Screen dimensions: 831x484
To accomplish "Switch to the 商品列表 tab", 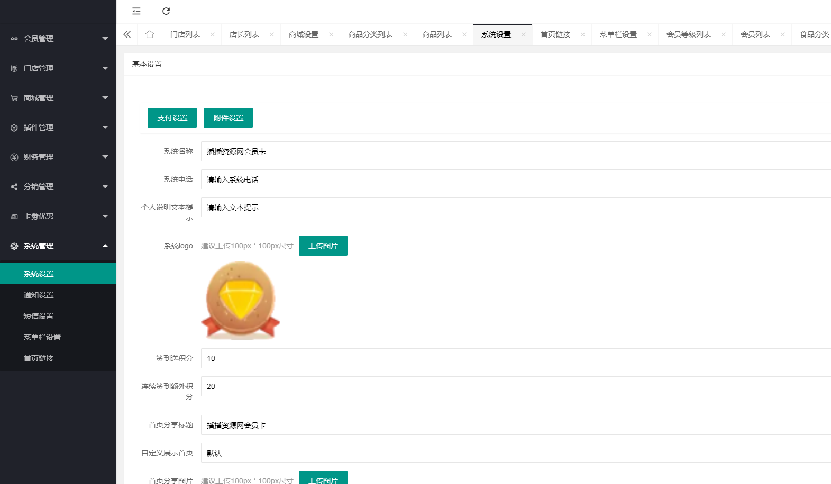I will 437,34.
